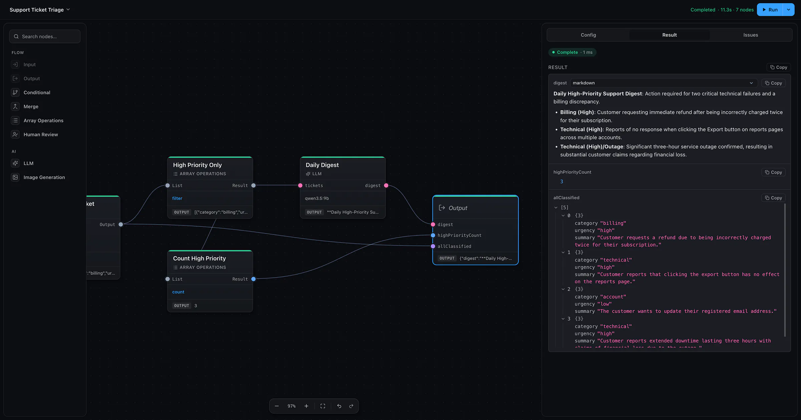The height and width of the screenshot is (420, 801).
Task: Click the search magnifier icon
Action: [x=16, y=36]
